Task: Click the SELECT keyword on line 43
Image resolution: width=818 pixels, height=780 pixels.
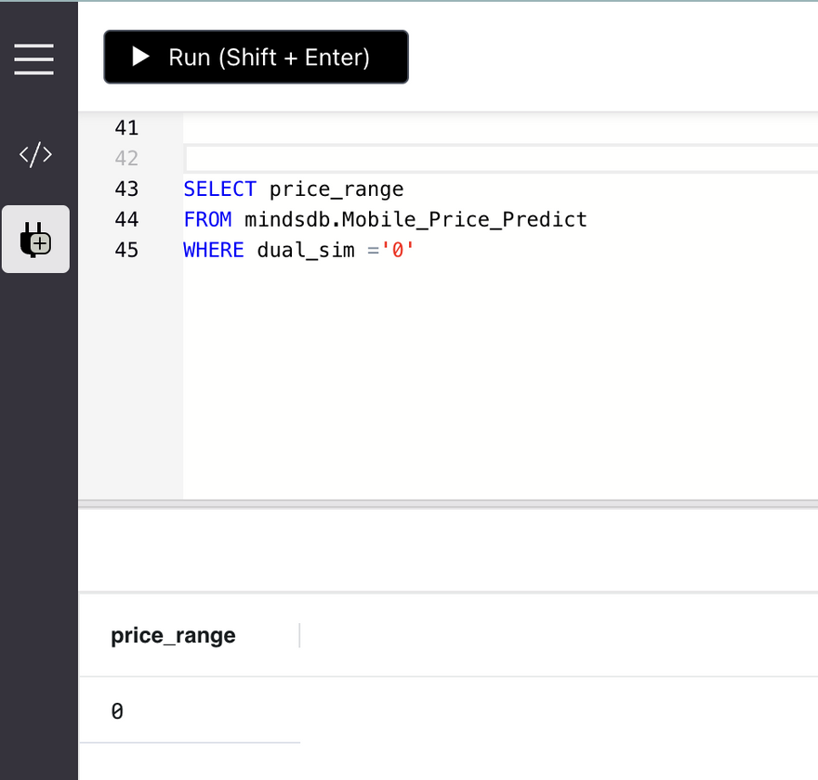Action: 219,189
